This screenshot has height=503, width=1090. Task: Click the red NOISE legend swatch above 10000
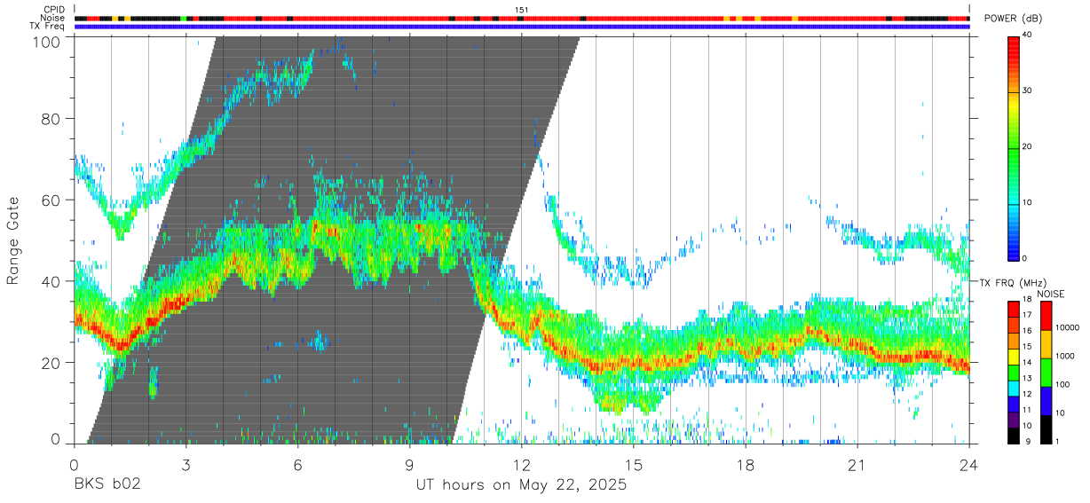1046,316
